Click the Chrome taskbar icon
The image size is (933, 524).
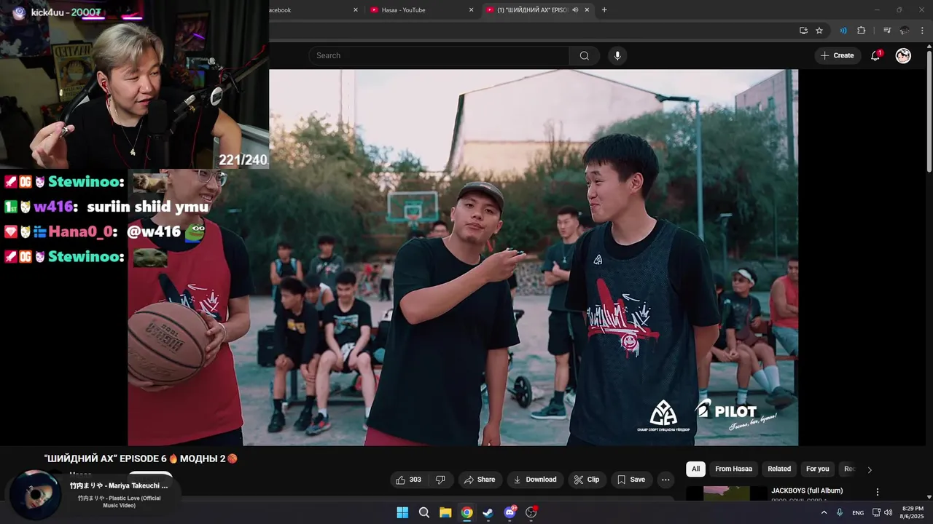pyautogui.click(x=466, y=512)
